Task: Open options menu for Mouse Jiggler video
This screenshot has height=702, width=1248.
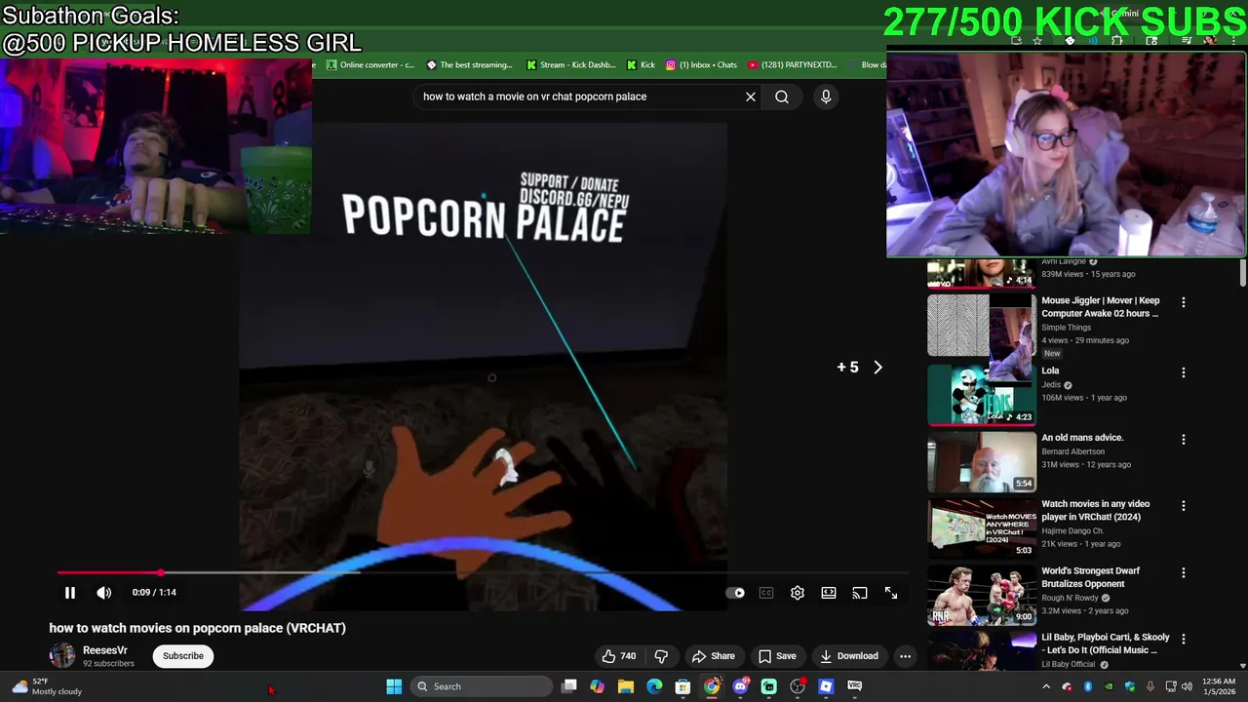Action: pos(1184,303)
